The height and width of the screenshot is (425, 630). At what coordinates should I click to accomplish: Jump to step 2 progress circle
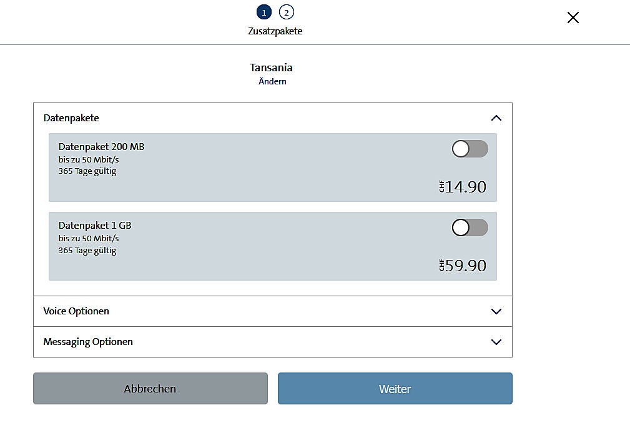coord(286,12)
